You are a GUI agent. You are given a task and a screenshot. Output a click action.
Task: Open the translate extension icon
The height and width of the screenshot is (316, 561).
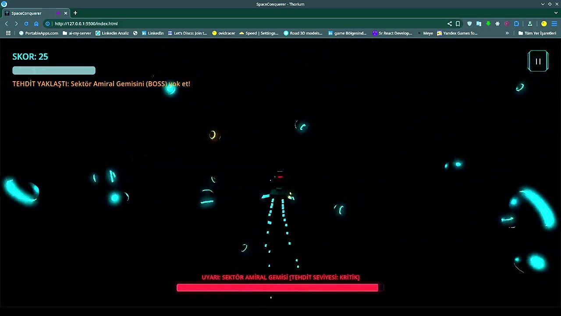point(479,24)
